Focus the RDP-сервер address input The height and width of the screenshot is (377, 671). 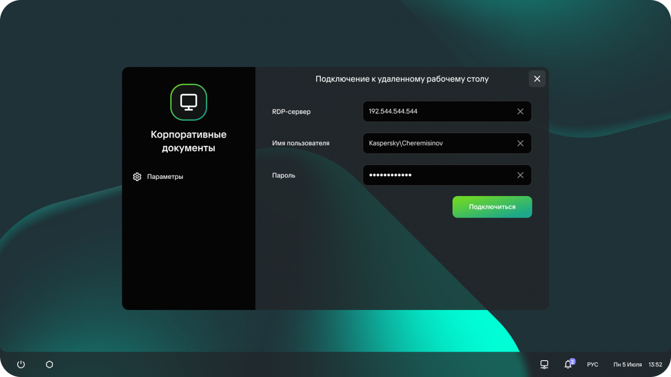(x=447, y=111)
